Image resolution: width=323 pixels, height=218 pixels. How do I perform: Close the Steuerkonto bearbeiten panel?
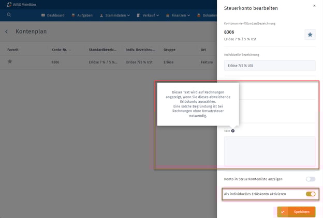coord(314,6)
